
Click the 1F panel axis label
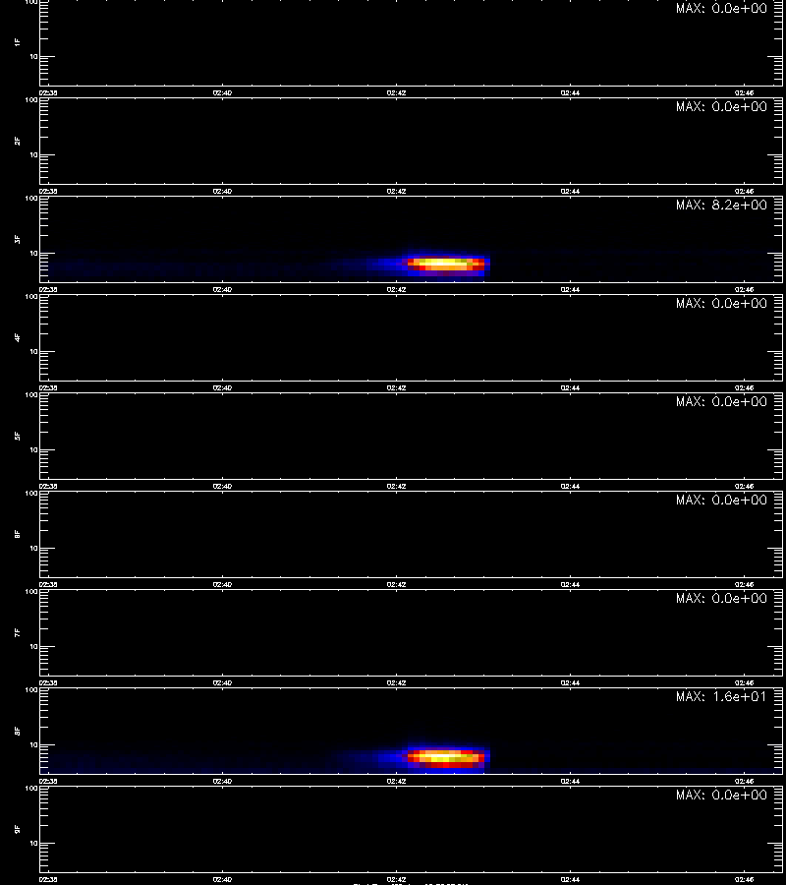(x=18, y=42)
